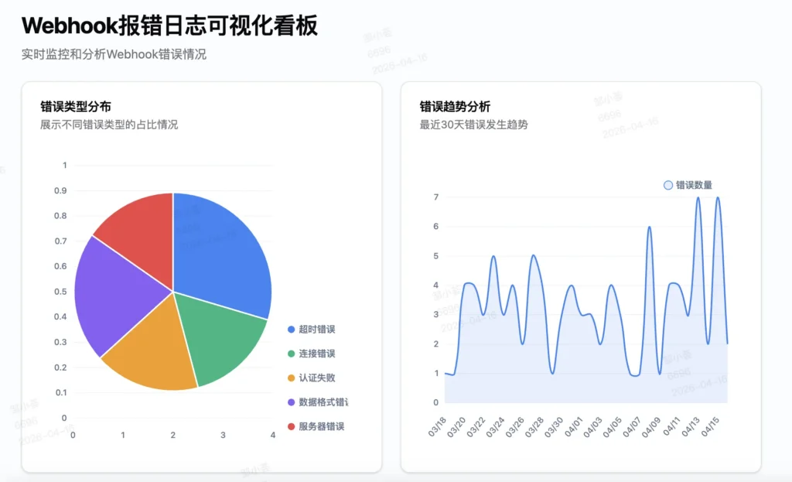The height and width of the screenshot is (482, 792).
Task: Toggle the 错误数量 series legend text
Action: tap(694, 185)
